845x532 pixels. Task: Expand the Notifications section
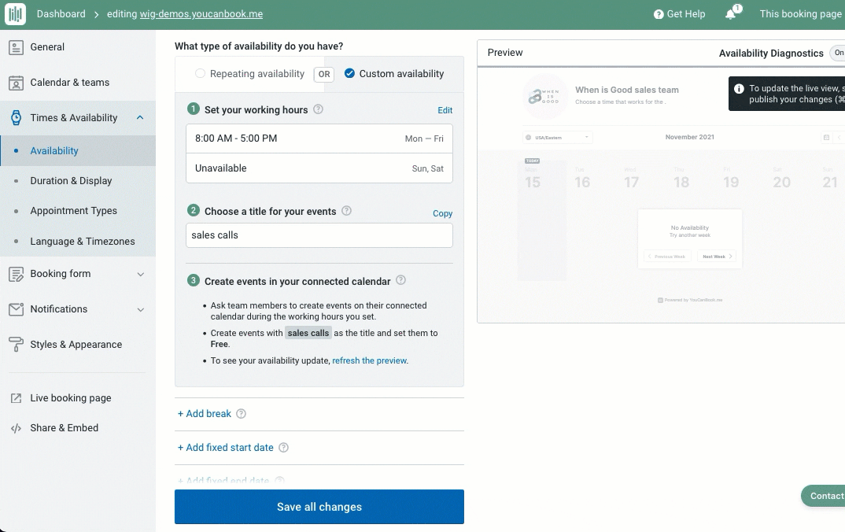[x=141, y=309]
